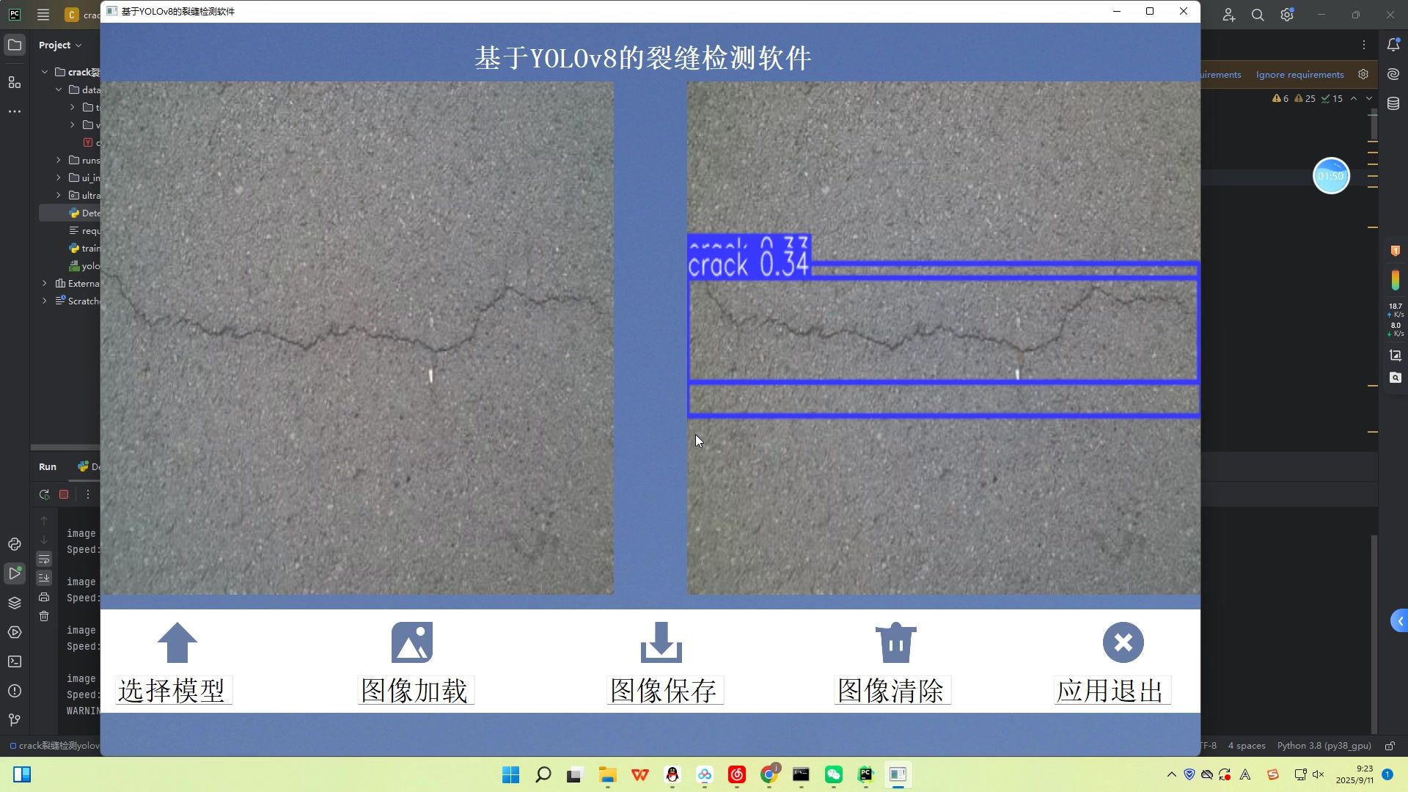1408x792 pixels.
Task: Click the 图像保存 download icon to save results
Action: (x=660, y=642)
